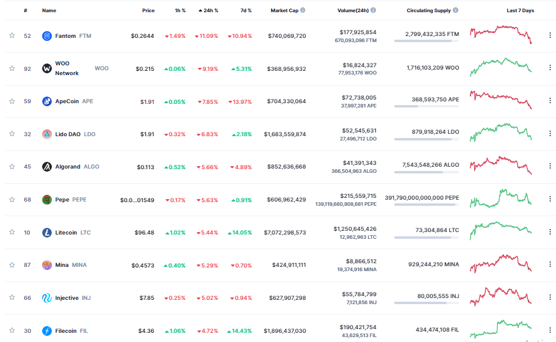
Task: Sort by the Price column header
Action: click(148, 10)
